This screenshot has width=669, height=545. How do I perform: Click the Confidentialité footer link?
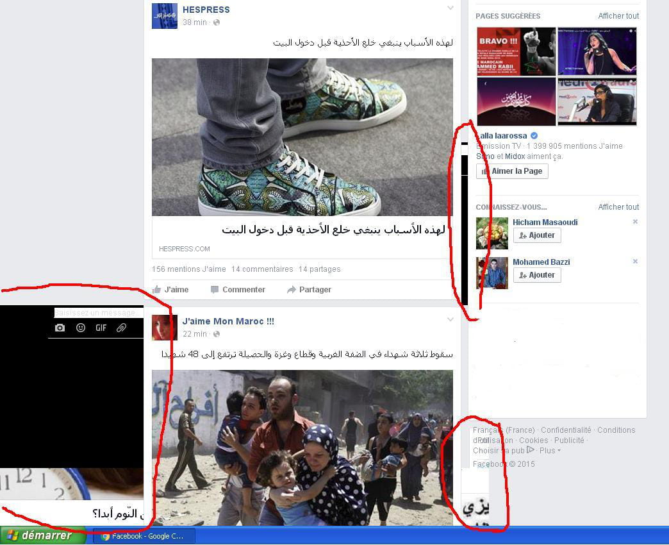(x=566, y=430)
